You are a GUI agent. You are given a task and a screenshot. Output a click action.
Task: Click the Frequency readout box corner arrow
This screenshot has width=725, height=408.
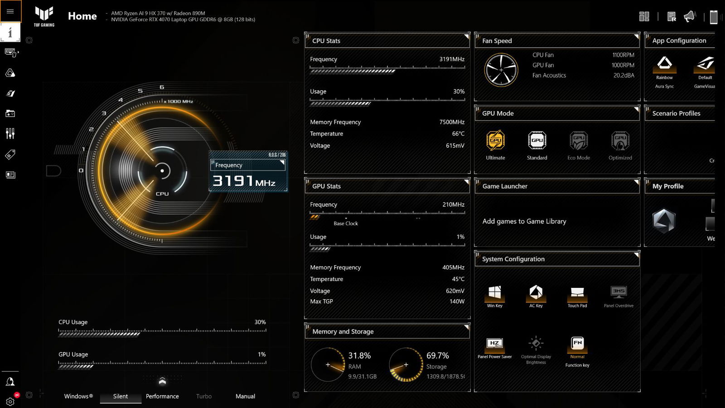coord(282,162)
